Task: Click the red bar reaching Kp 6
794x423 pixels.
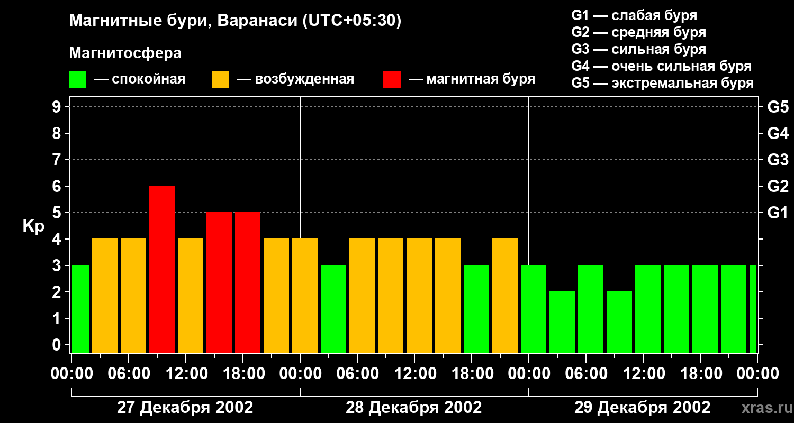Action: point(162,270)
